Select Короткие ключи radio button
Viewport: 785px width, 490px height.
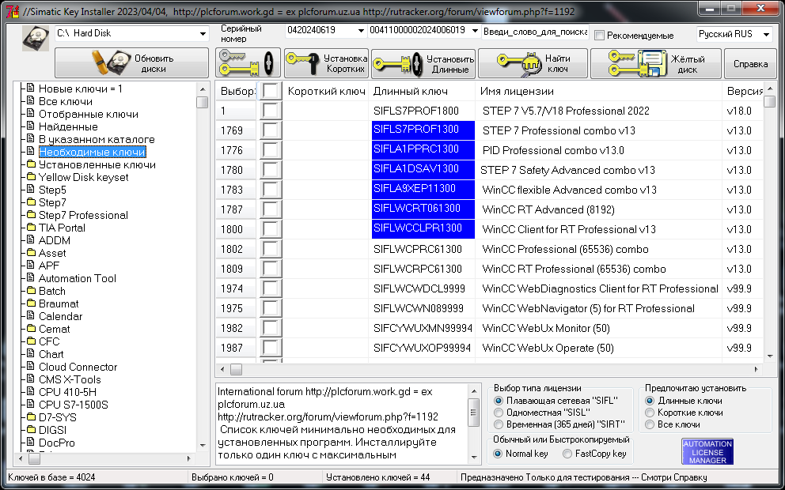coord(650,413)
